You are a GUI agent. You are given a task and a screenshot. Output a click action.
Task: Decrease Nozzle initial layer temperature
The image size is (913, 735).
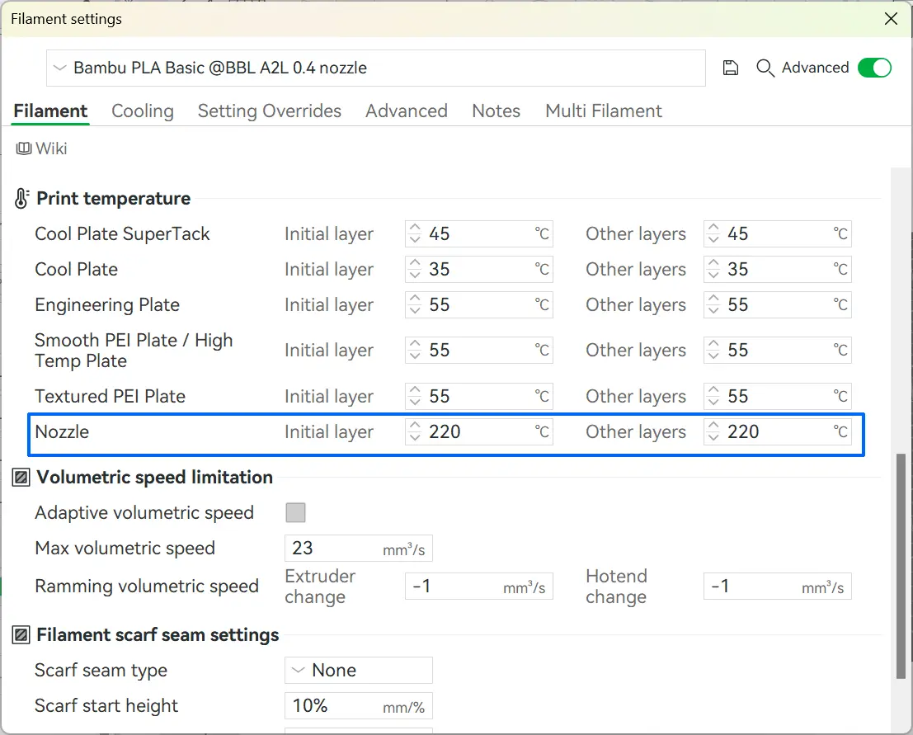tap(415, 438)
